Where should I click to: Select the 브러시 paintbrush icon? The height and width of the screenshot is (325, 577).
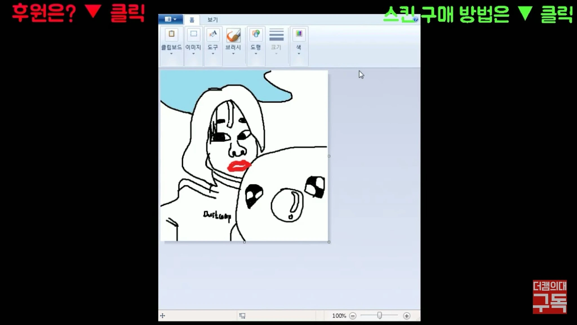point(233,35)
